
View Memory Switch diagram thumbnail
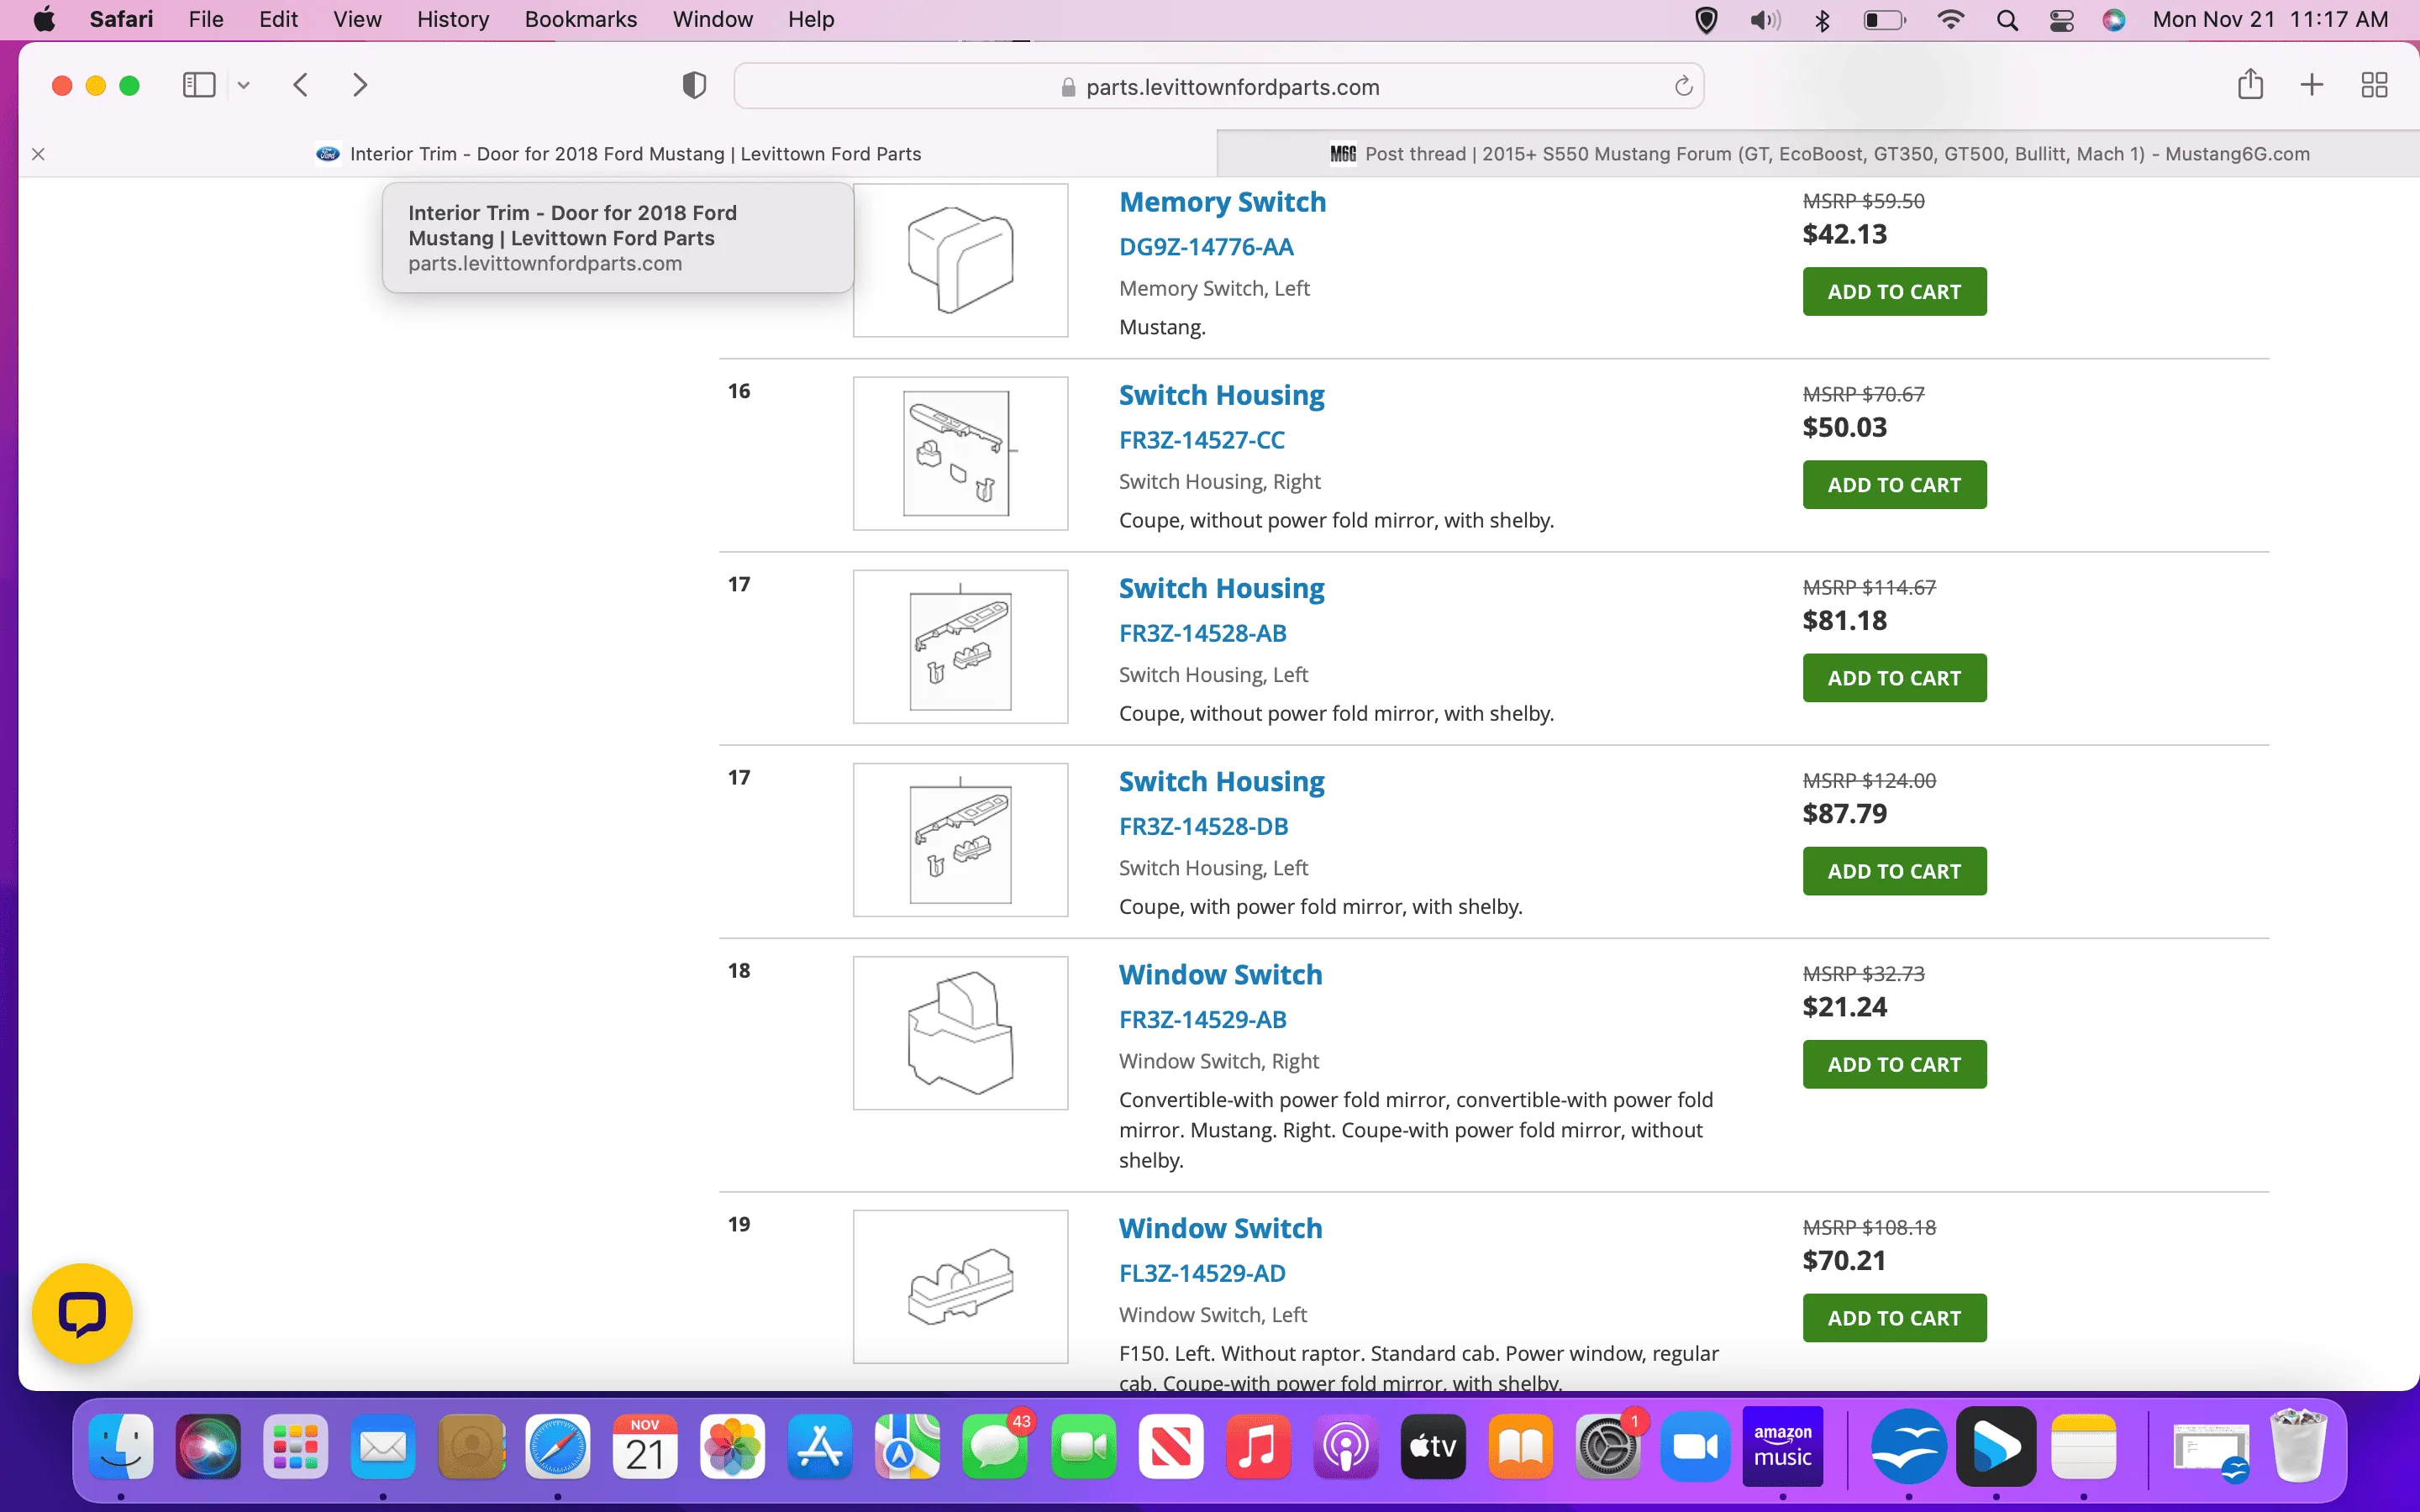pos(960,260)
